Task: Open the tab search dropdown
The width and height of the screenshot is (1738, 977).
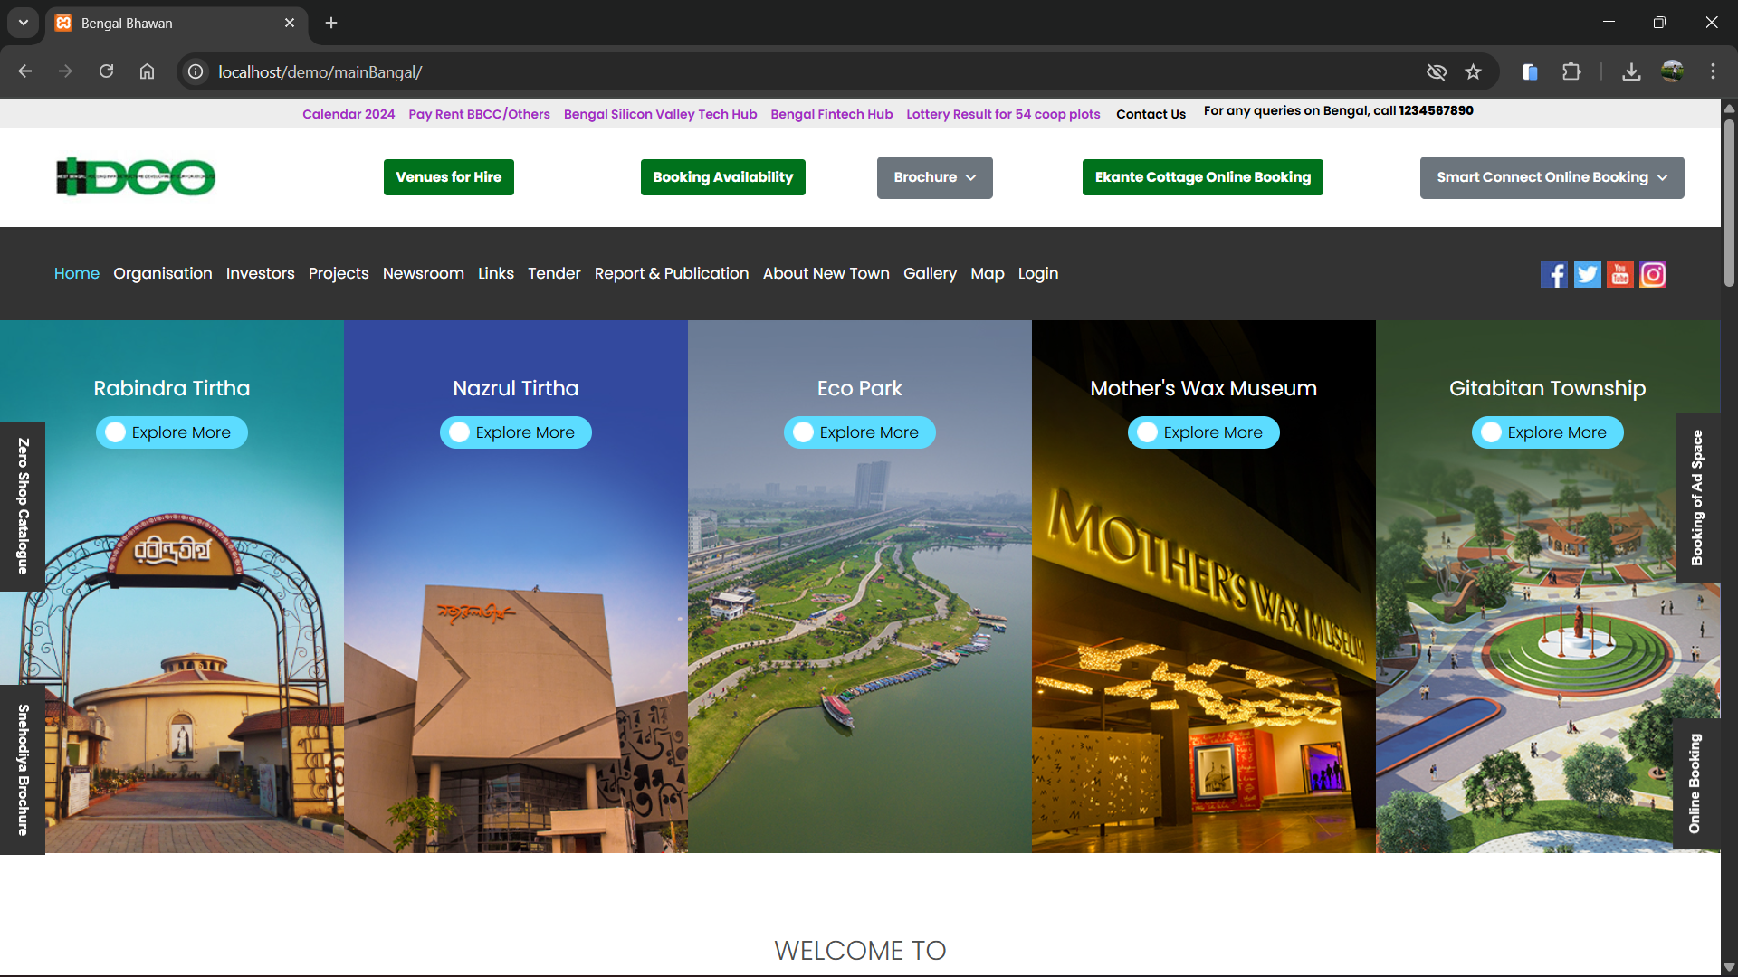Action: pos(24,23)
